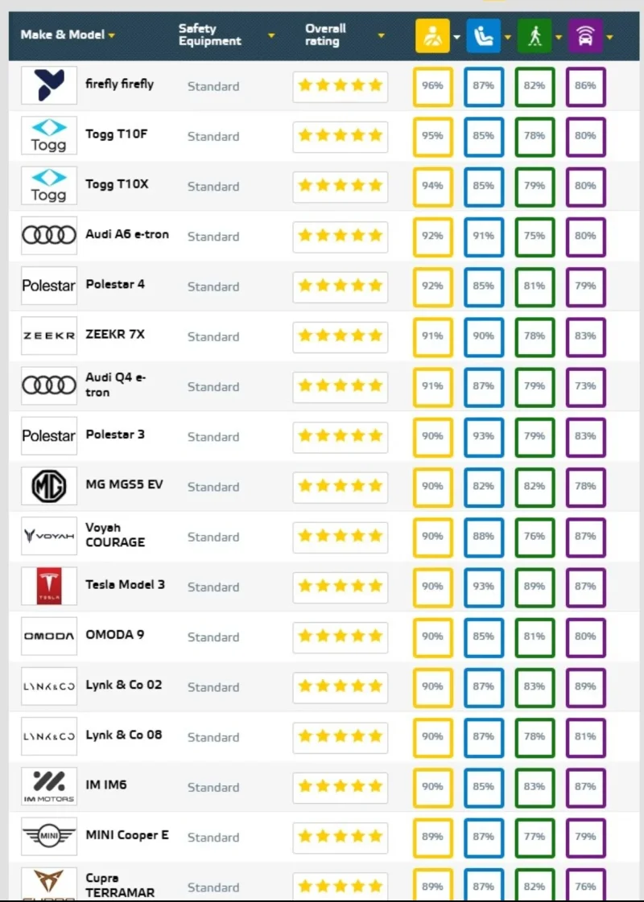Click the blue Child Occupant icon
Screen dimensions: 644x902
point(483,36)
